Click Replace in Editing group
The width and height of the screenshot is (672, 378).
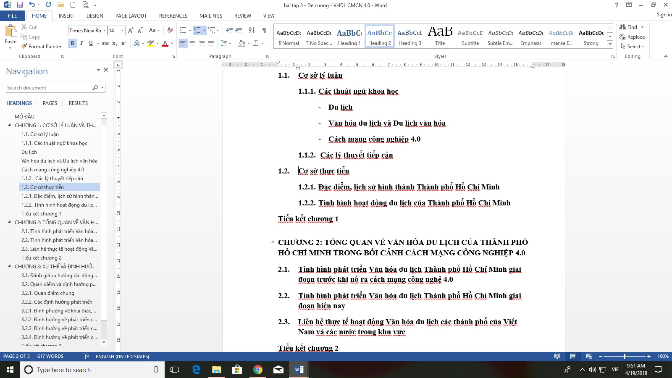click(x=632, y=37)
